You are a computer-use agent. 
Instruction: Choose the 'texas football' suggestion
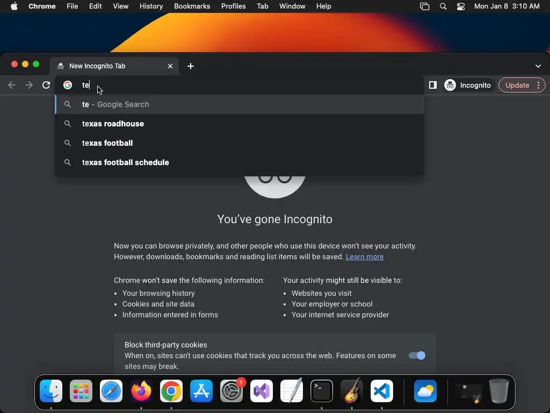click(x=240, y=143)
